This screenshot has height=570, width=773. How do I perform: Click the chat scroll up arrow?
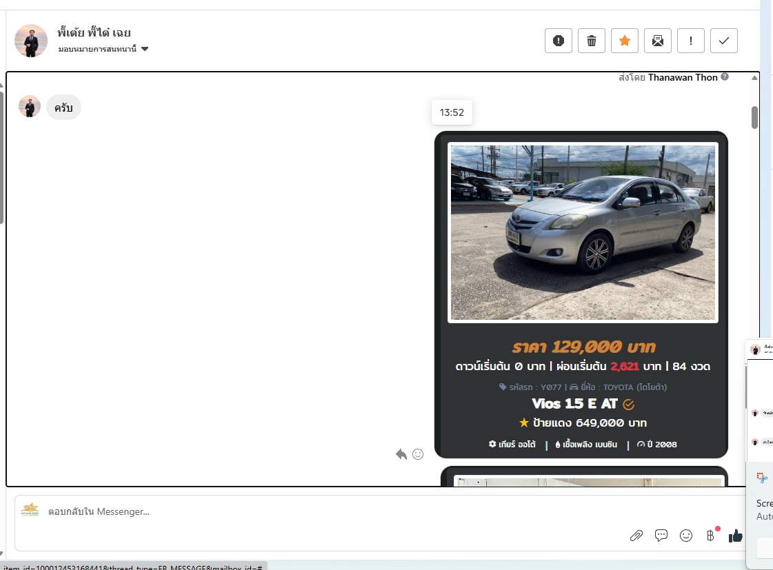[x=755, y=78]
